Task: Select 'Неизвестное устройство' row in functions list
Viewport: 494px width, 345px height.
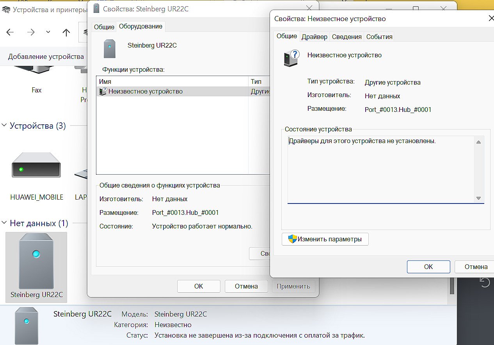Action: (x=183, y=92)
